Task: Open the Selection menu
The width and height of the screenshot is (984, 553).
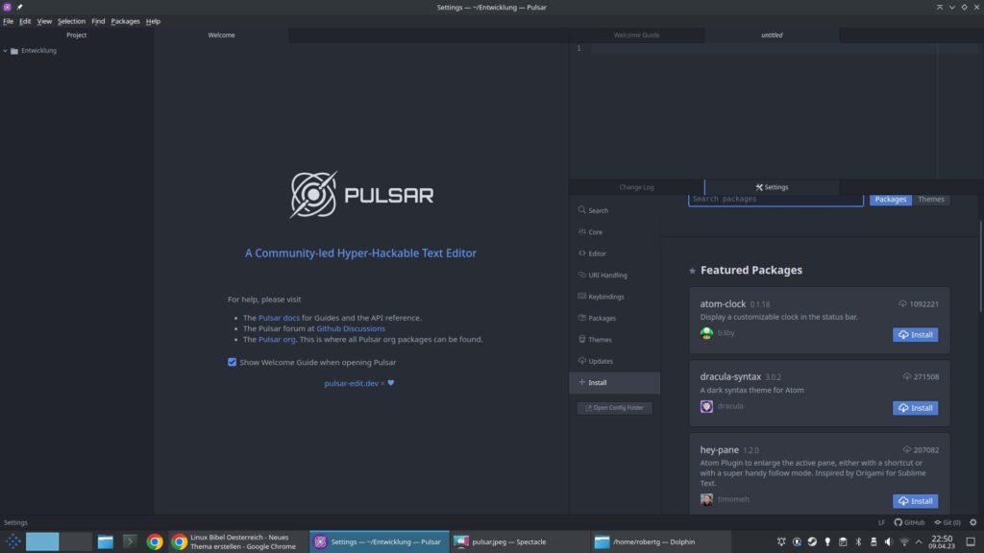Action: coord(71,21)
